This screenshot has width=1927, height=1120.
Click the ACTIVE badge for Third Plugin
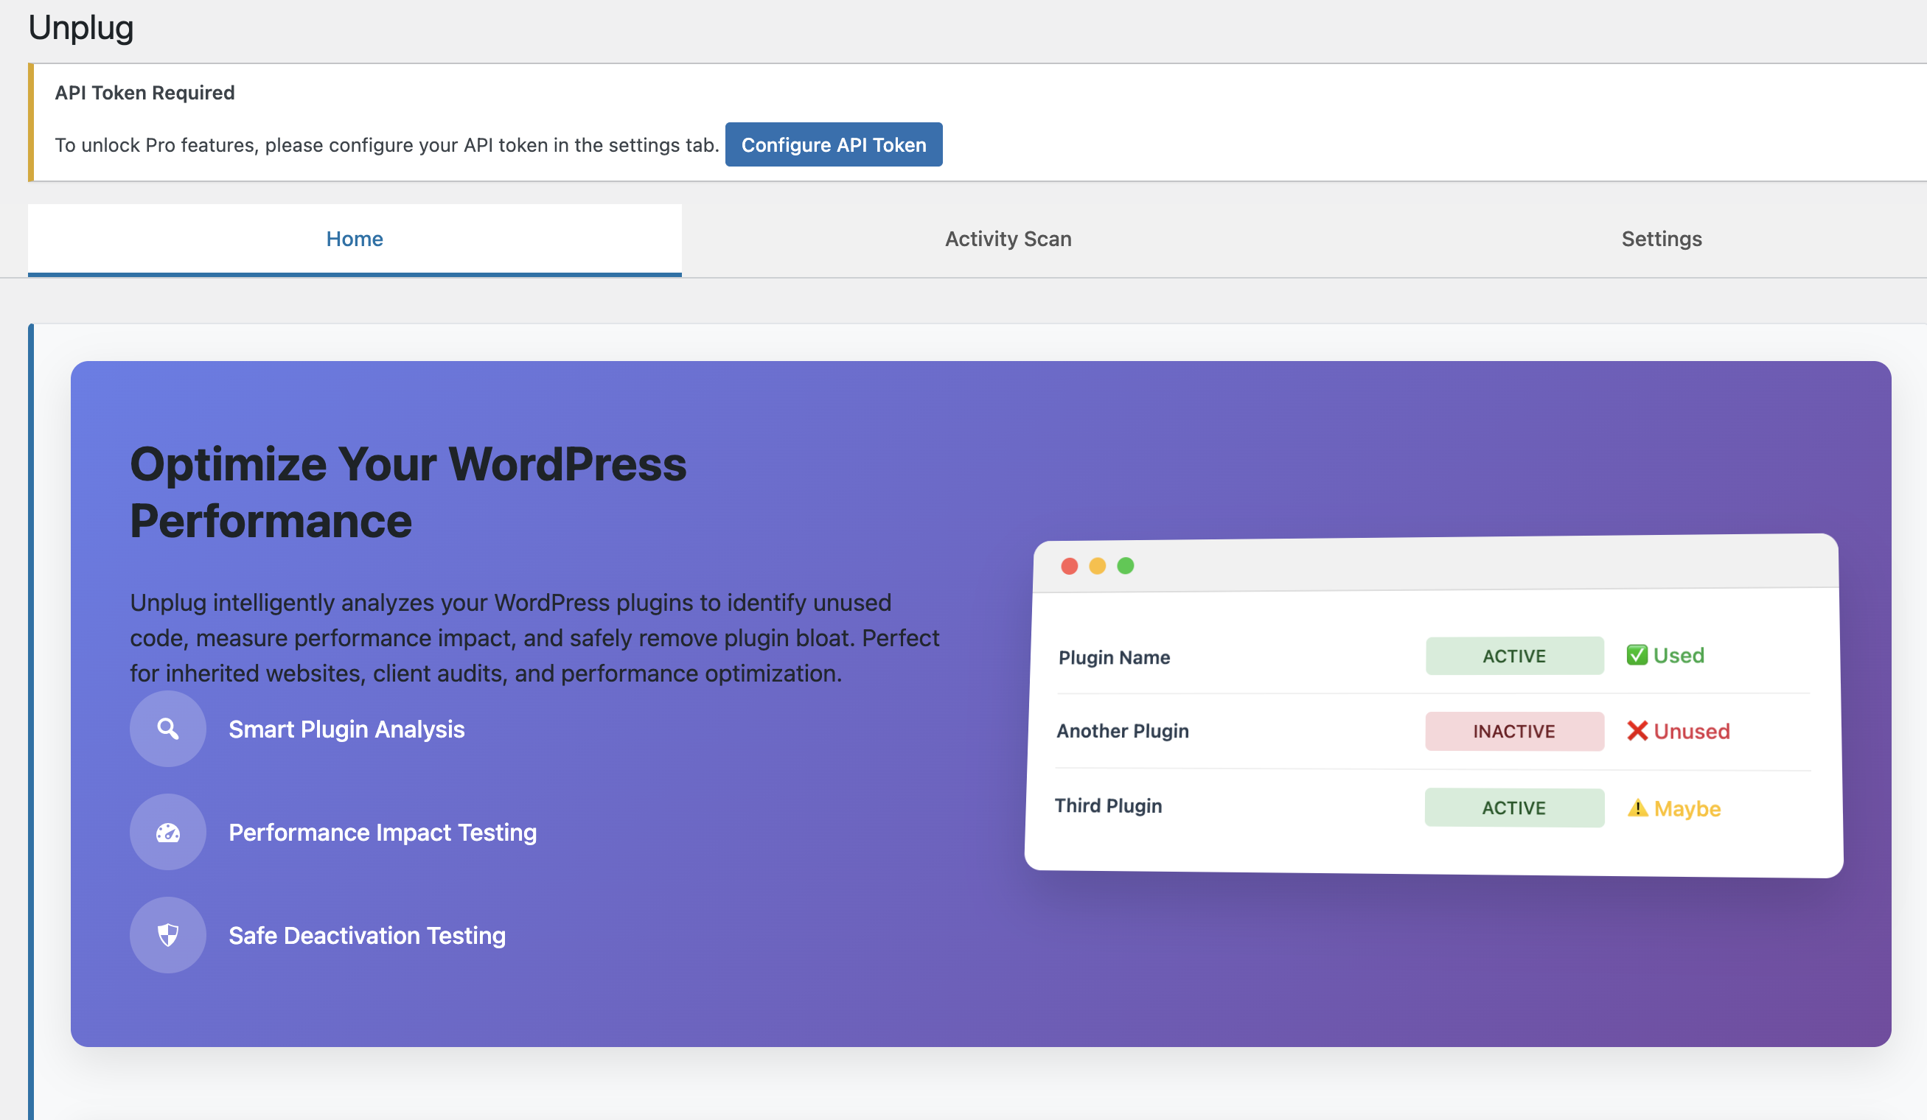pos(1514,808)
